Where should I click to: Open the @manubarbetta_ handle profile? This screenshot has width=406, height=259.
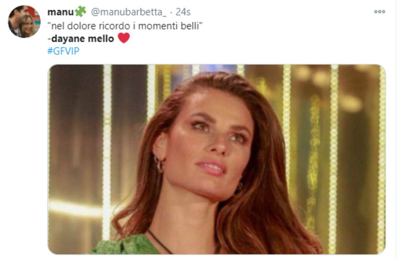[x=128, y=12]
